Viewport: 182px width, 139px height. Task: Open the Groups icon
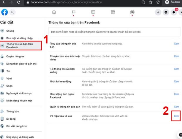click(x=132, y=12)
